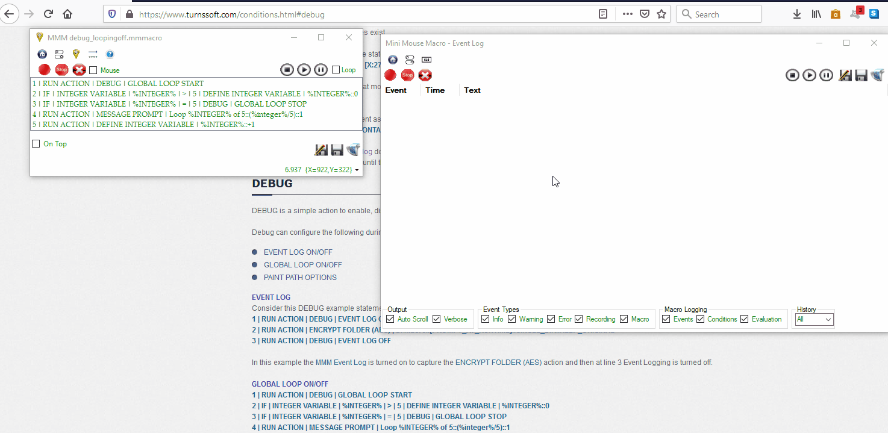This screenshot has height=433, width=888.
Task: Click the save floppy icon in macro window
Action: point(337,150)
